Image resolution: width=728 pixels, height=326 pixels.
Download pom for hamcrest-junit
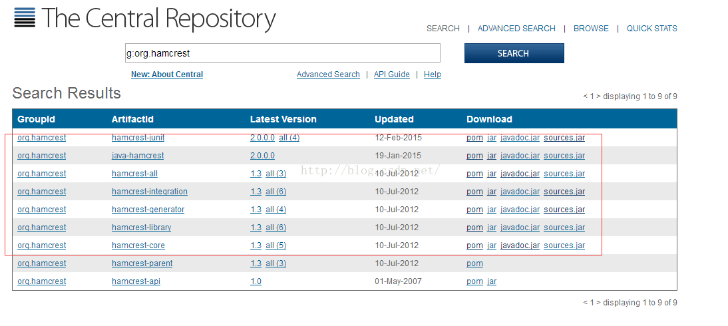(x=474, y=138)
